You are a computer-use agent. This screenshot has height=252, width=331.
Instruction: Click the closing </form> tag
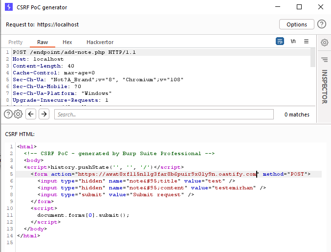pos(42,201)
